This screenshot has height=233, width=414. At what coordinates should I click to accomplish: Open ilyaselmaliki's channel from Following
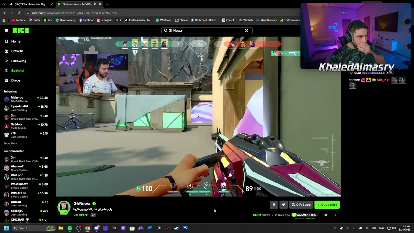(26, 108)
